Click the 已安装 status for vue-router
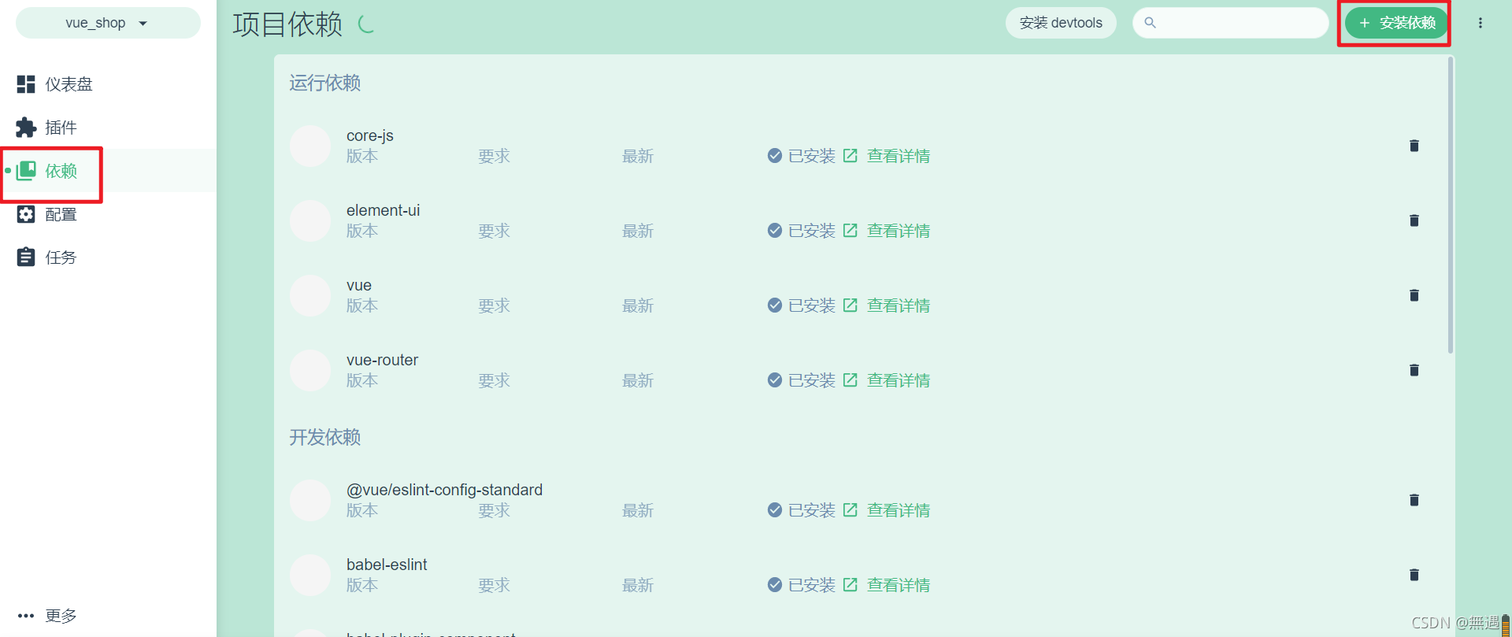The height and width of the screenshot is (637, 1512). point(812,380)
